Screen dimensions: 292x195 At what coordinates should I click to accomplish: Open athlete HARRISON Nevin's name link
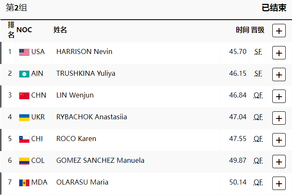point(84,52)
